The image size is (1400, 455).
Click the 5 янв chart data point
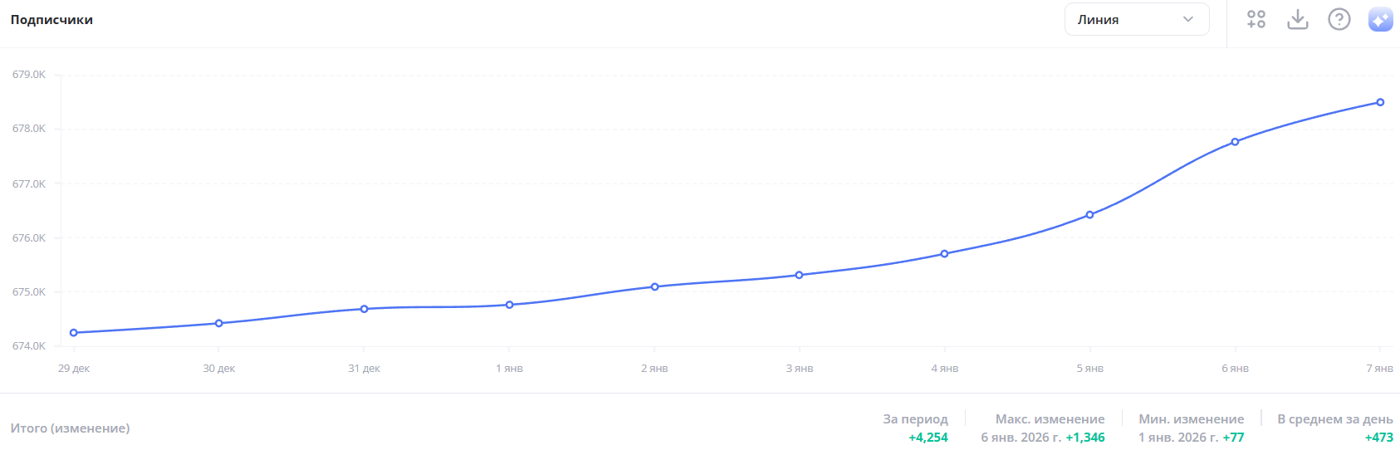tap(1090, 215)
